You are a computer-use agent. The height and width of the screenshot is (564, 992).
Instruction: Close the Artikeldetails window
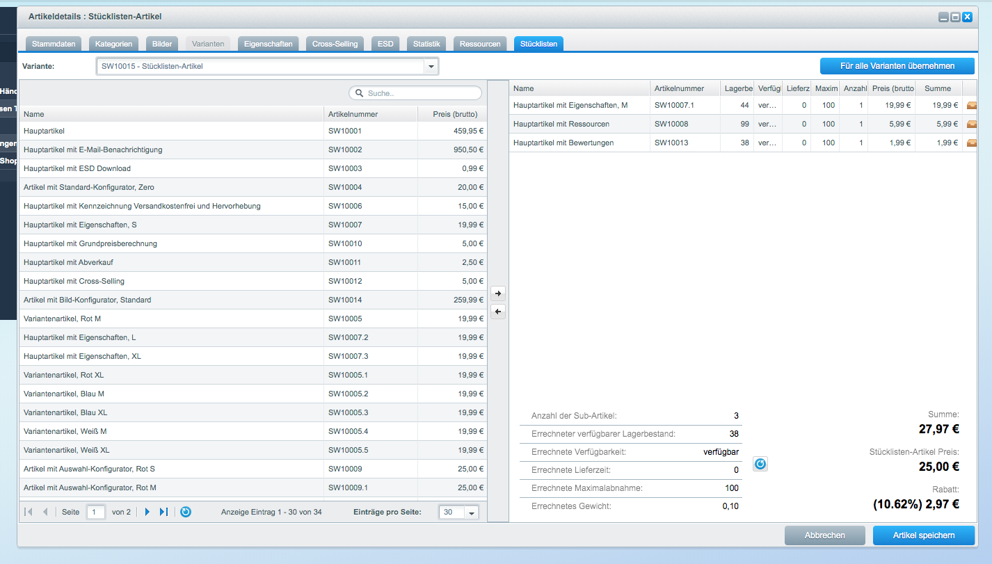point(967,17)
